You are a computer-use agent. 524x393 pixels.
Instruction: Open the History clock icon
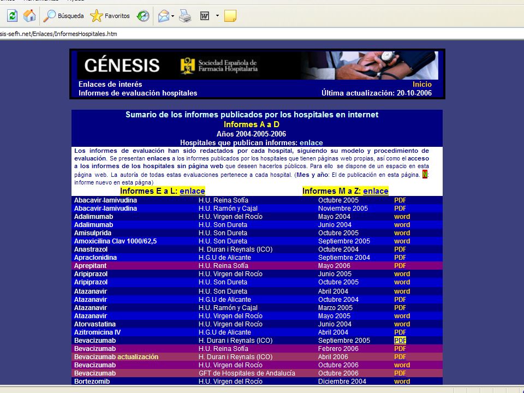(143, 16)
